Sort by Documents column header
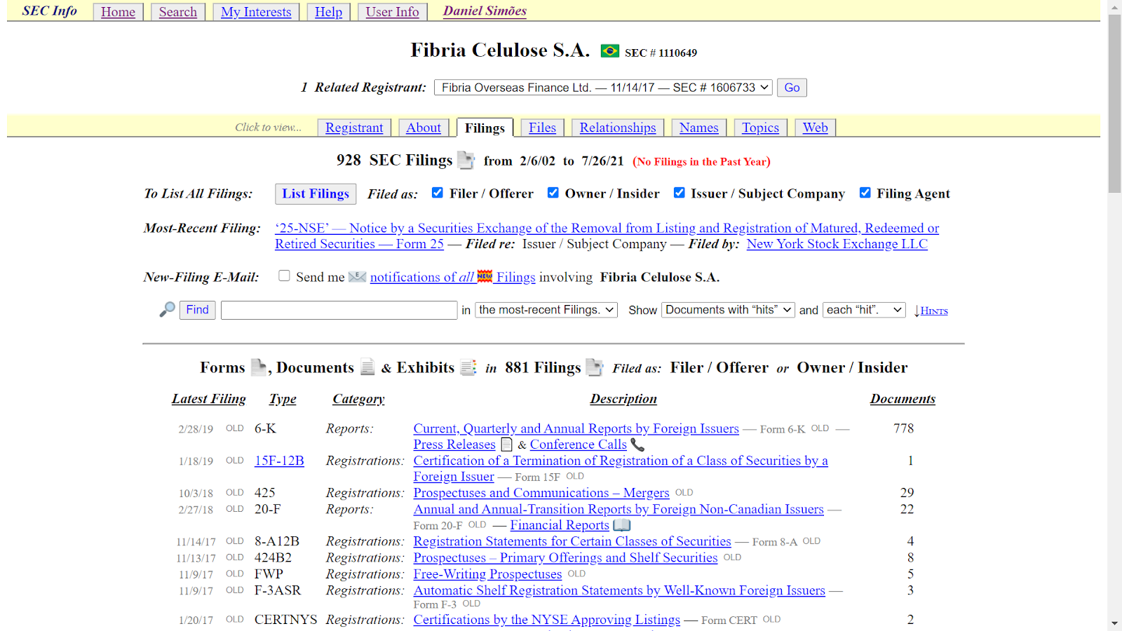The image size is (1122, 631). pyautogui.click(x=903, y=399)
